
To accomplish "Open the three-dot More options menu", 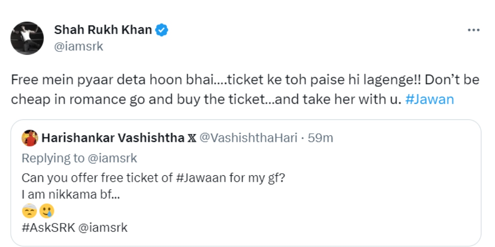I will pyautogui.click(x=473, y=30).
